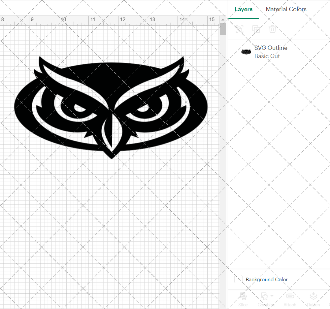Click the Background Color label
Viewport: 330px width, 309px height.
267,280
